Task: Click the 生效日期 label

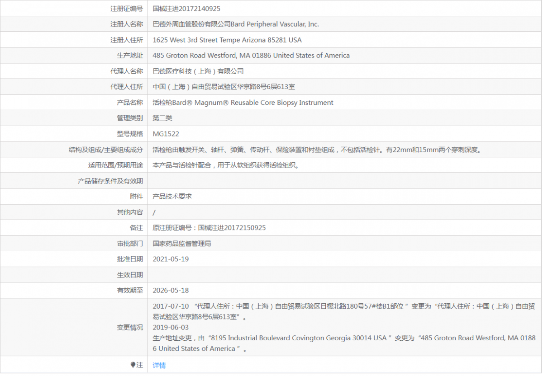Action: tap(130, 275)
